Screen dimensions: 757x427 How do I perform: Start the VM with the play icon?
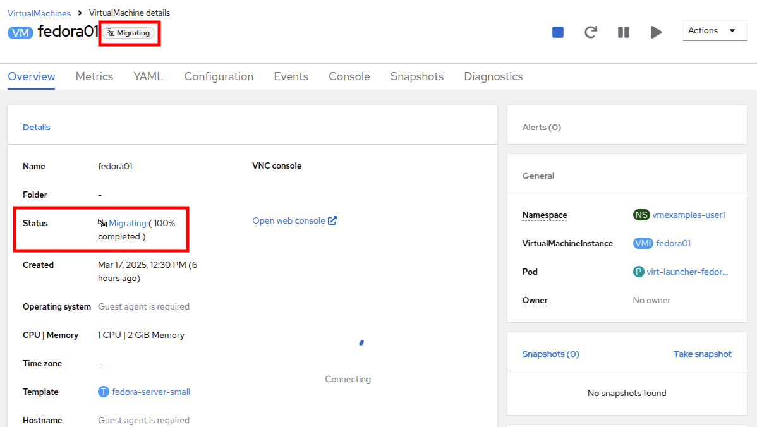click(656, 31)
